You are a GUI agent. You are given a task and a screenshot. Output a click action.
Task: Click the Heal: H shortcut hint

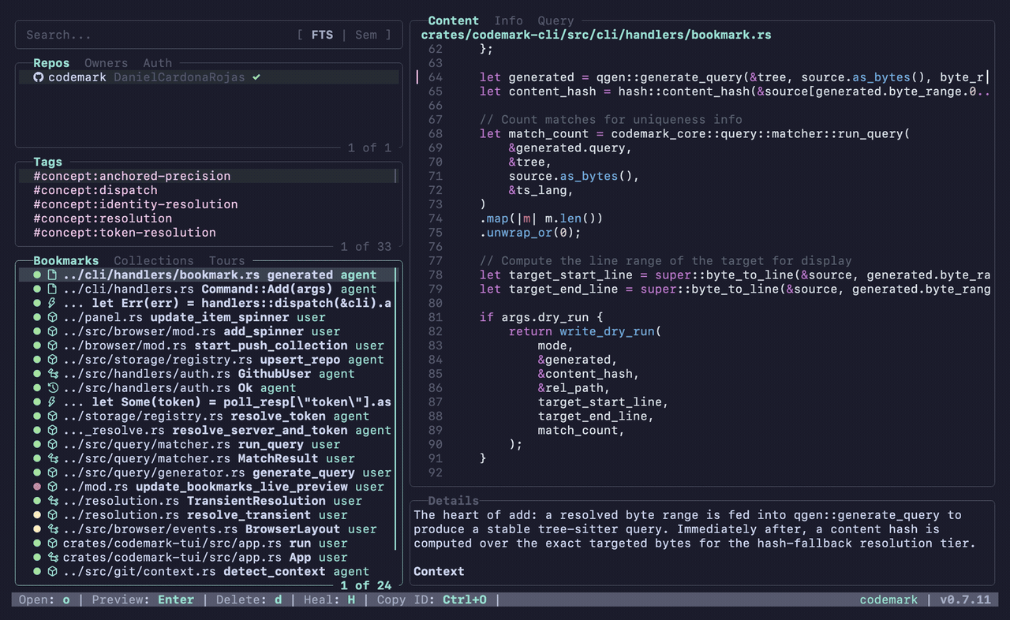(330, 599)
